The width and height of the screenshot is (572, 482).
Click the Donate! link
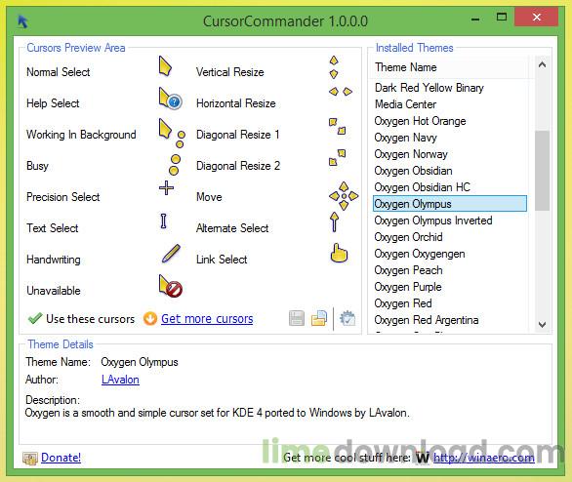coord(61,458)
